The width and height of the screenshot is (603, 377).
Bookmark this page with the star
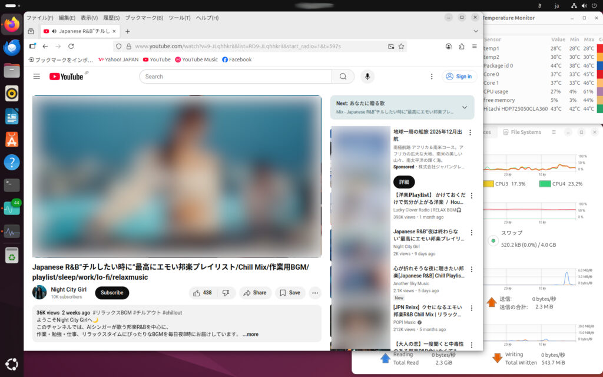tap(402, 47)
